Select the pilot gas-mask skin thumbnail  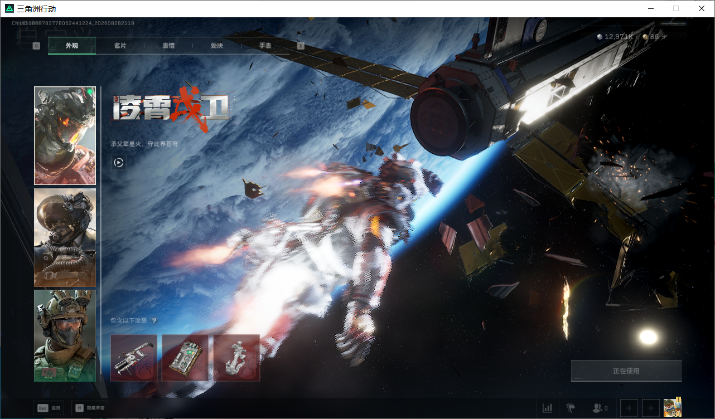coord(65,237)
